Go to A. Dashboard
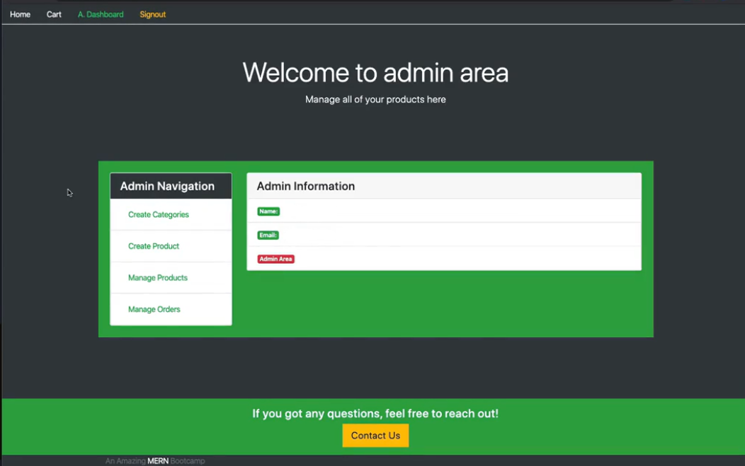Image resolution: width=745 pixels, height=466 pixels. point(100,14)
